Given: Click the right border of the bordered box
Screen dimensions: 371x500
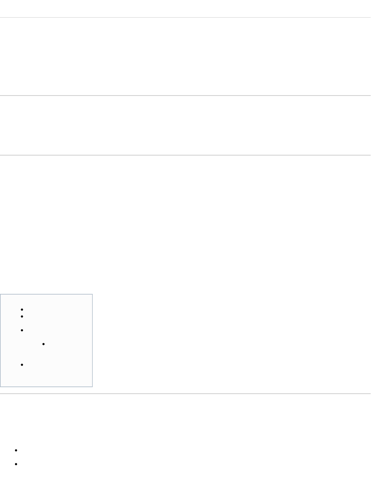Looking at the screenshot, I should point(92,341).
